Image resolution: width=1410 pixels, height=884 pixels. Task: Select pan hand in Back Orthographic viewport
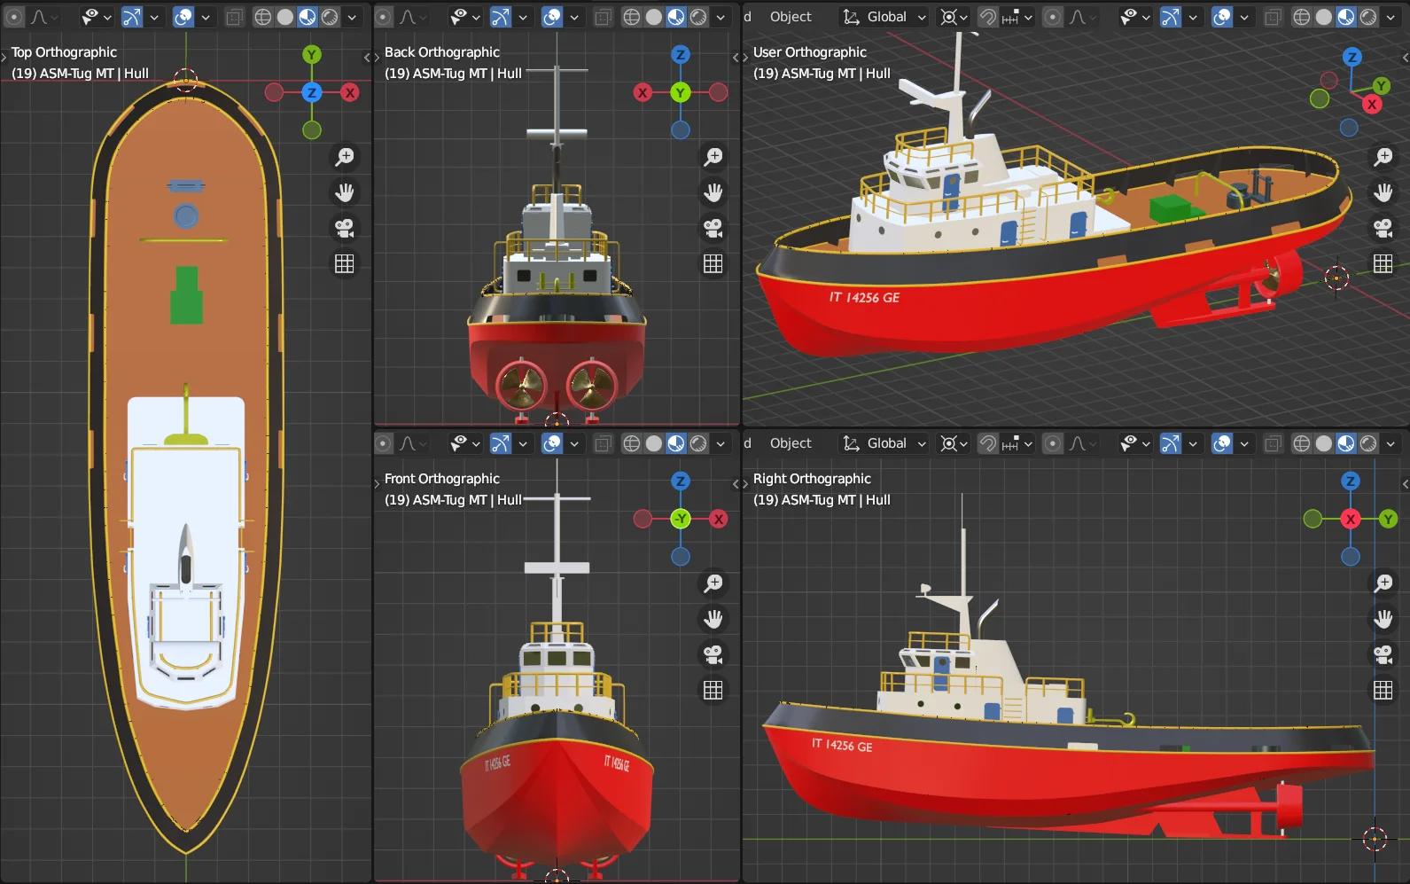tap(713, 192)
